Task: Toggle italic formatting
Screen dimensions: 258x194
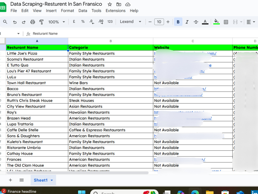Action: (x=187, y=22)
